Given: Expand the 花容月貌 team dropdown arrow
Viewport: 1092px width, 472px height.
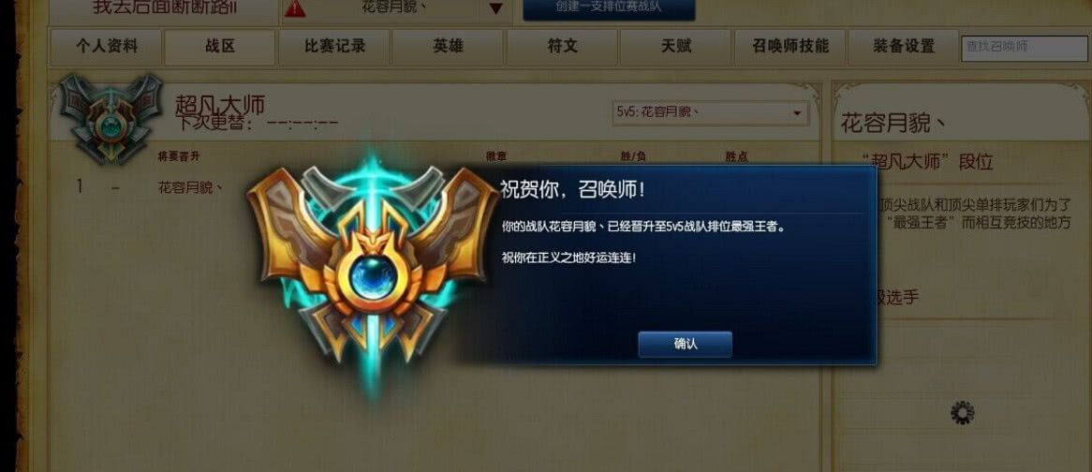Looking at the screenshot, I should 495,9.
